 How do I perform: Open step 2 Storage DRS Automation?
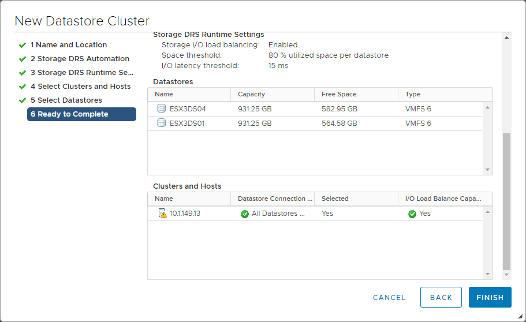pyautogui.click(x=80, y=59)
